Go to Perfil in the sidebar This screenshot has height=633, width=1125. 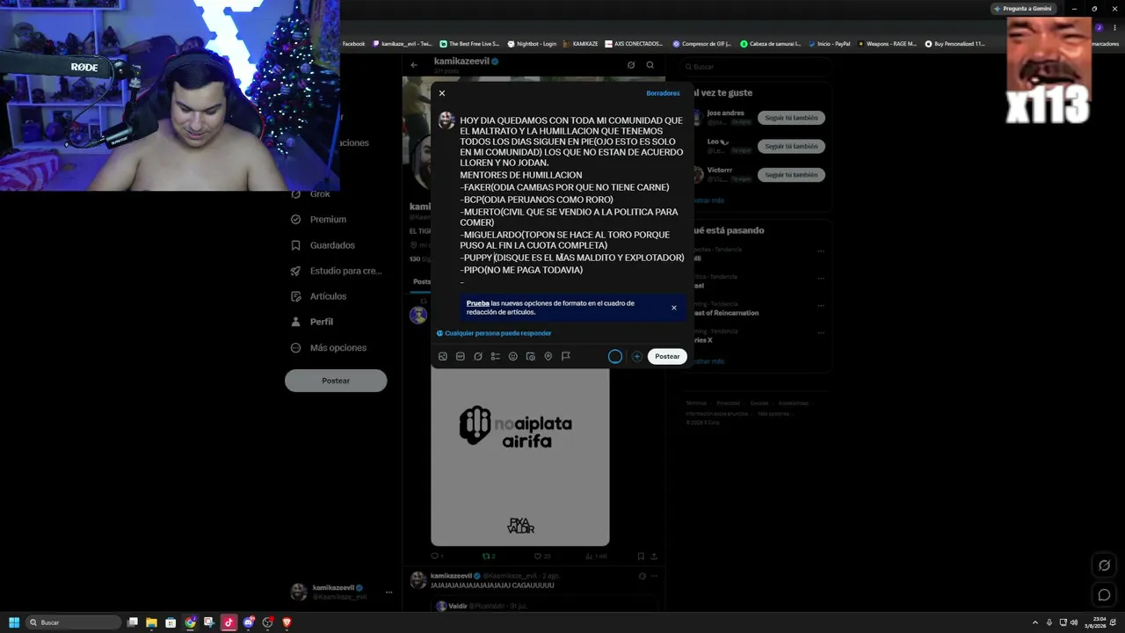click(312, 322)
